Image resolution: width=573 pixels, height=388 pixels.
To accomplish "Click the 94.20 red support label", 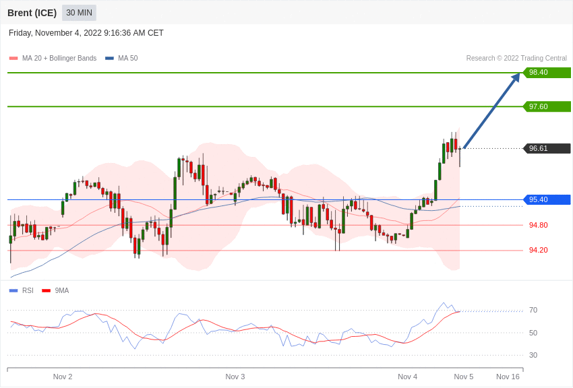I will pos(538,250).
